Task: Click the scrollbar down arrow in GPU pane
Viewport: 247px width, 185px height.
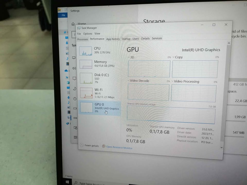Action: 222,147
